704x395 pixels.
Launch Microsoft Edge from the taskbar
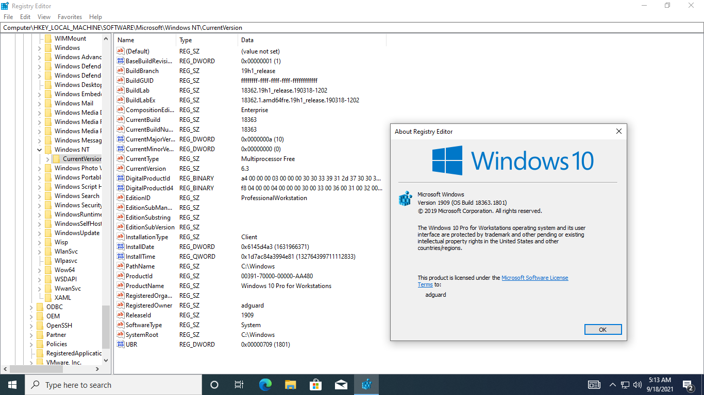(x=265, y=385)
